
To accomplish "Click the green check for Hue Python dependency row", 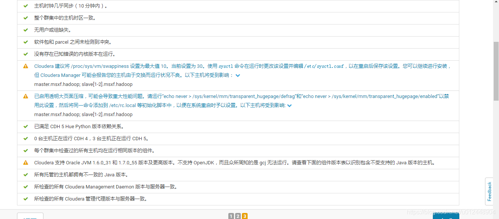I will click(26, 127).
